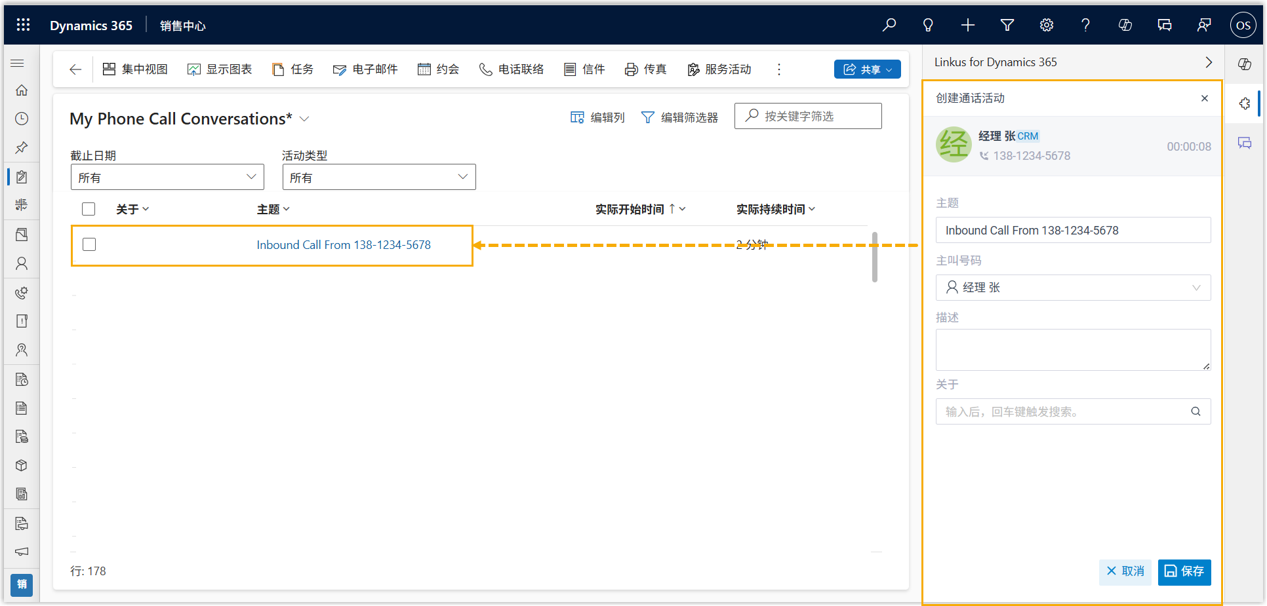Image resolution: width=1267 pixels, height=606 pixels.
Task: Click the 按关键字筛选 search field
Action: click(x=813, y=116)
